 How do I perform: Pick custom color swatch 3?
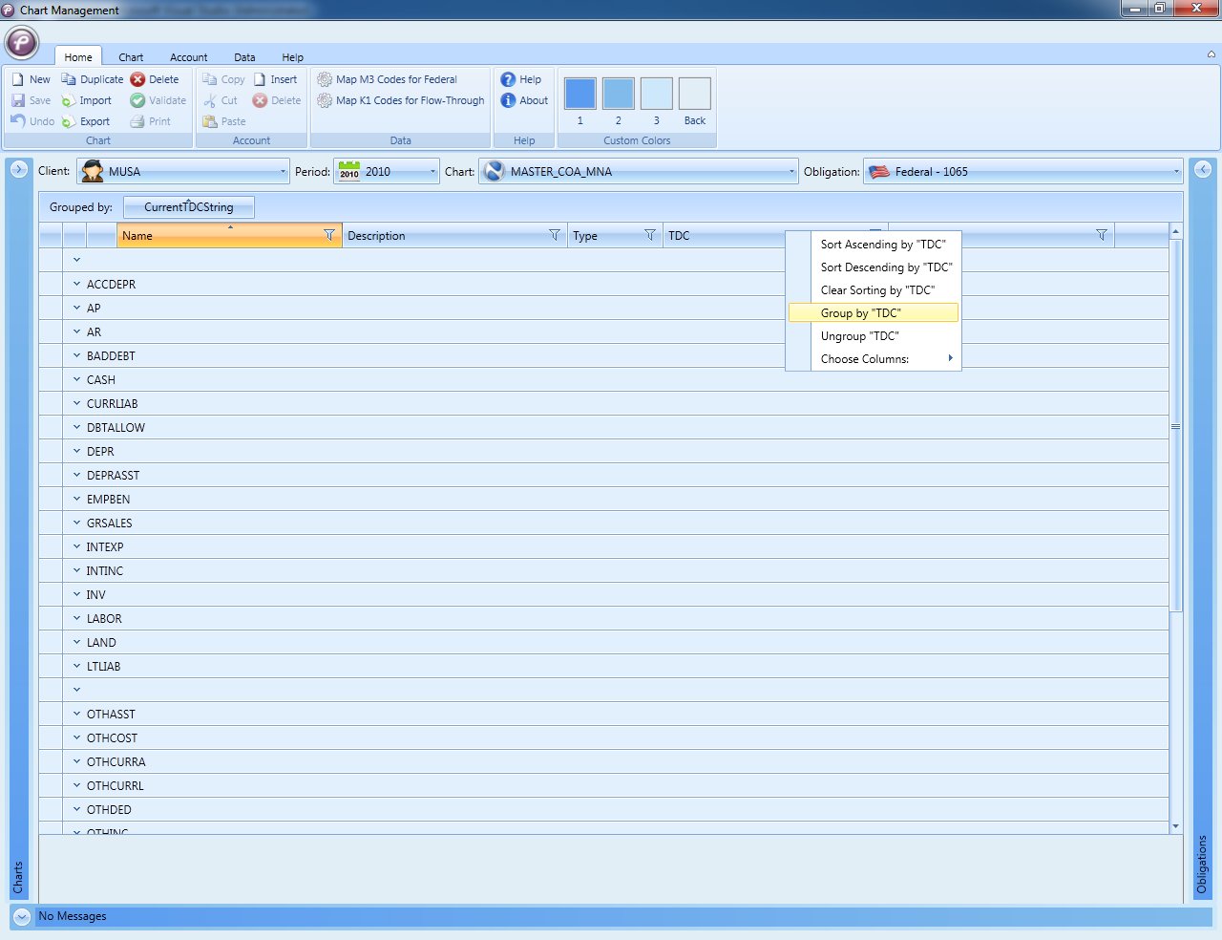coord(656,94)
